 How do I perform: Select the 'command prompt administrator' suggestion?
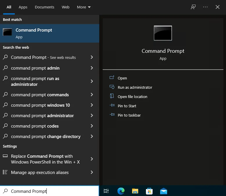click(50, 115)
